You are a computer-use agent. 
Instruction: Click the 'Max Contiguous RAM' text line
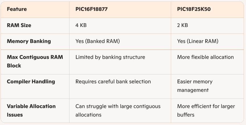point(35,57)
